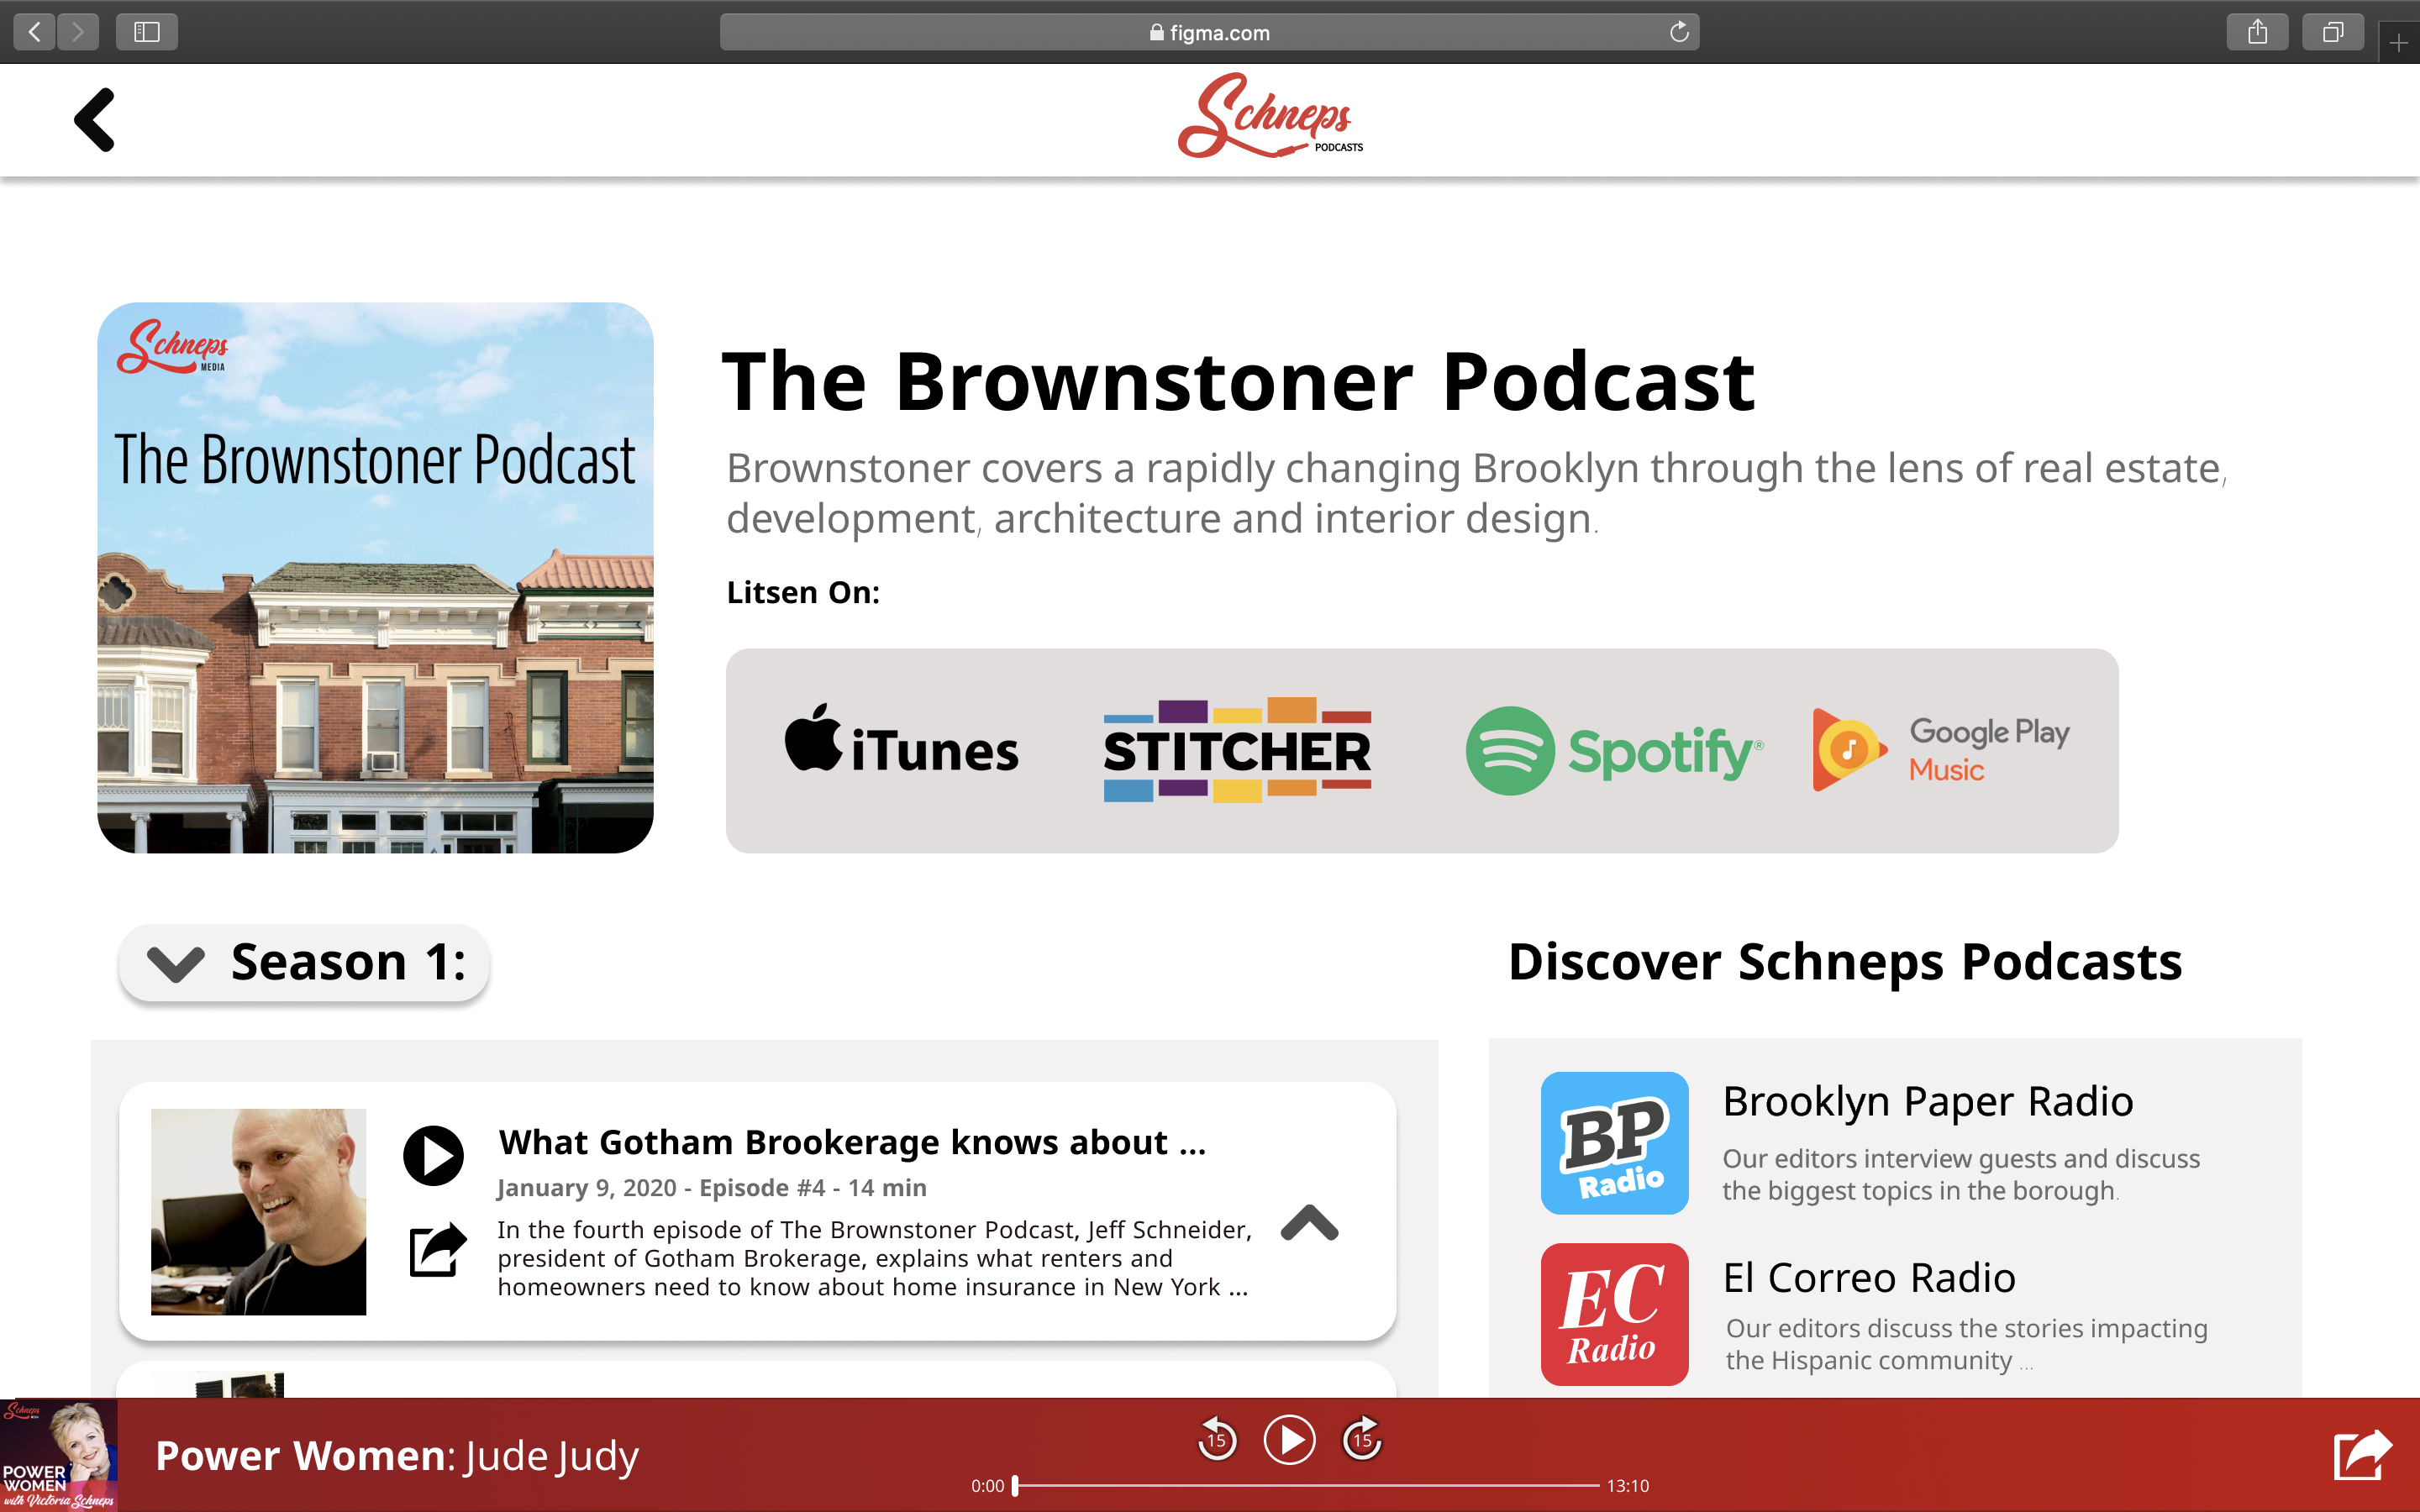Image resolution: width=2420 pixels, height=1512 pixels.
Task: Click the browser back button
Action: click(x=35, y=32)
